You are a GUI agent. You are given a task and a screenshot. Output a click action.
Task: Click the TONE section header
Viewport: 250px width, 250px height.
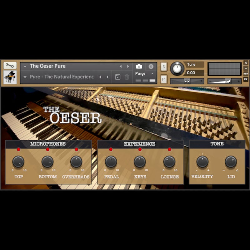[217, 144]
